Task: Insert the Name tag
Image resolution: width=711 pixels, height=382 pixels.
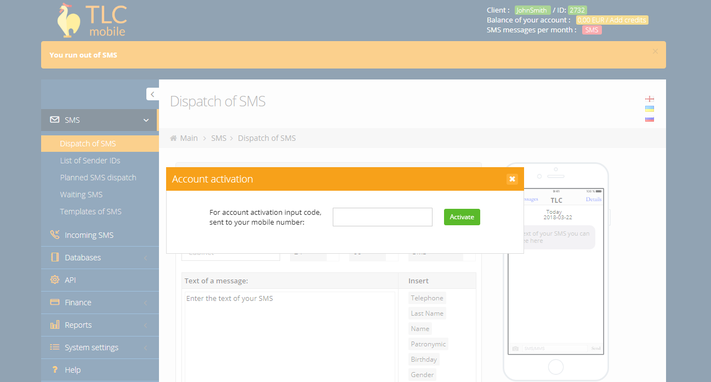Action: (x=420, y=329)
